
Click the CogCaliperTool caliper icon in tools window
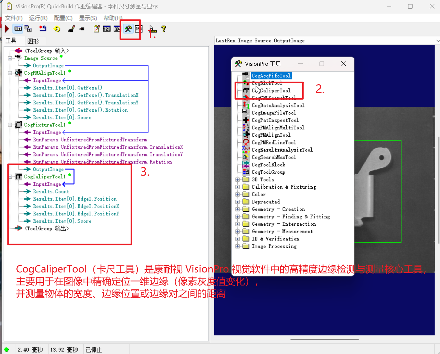(x=246, y=90)
